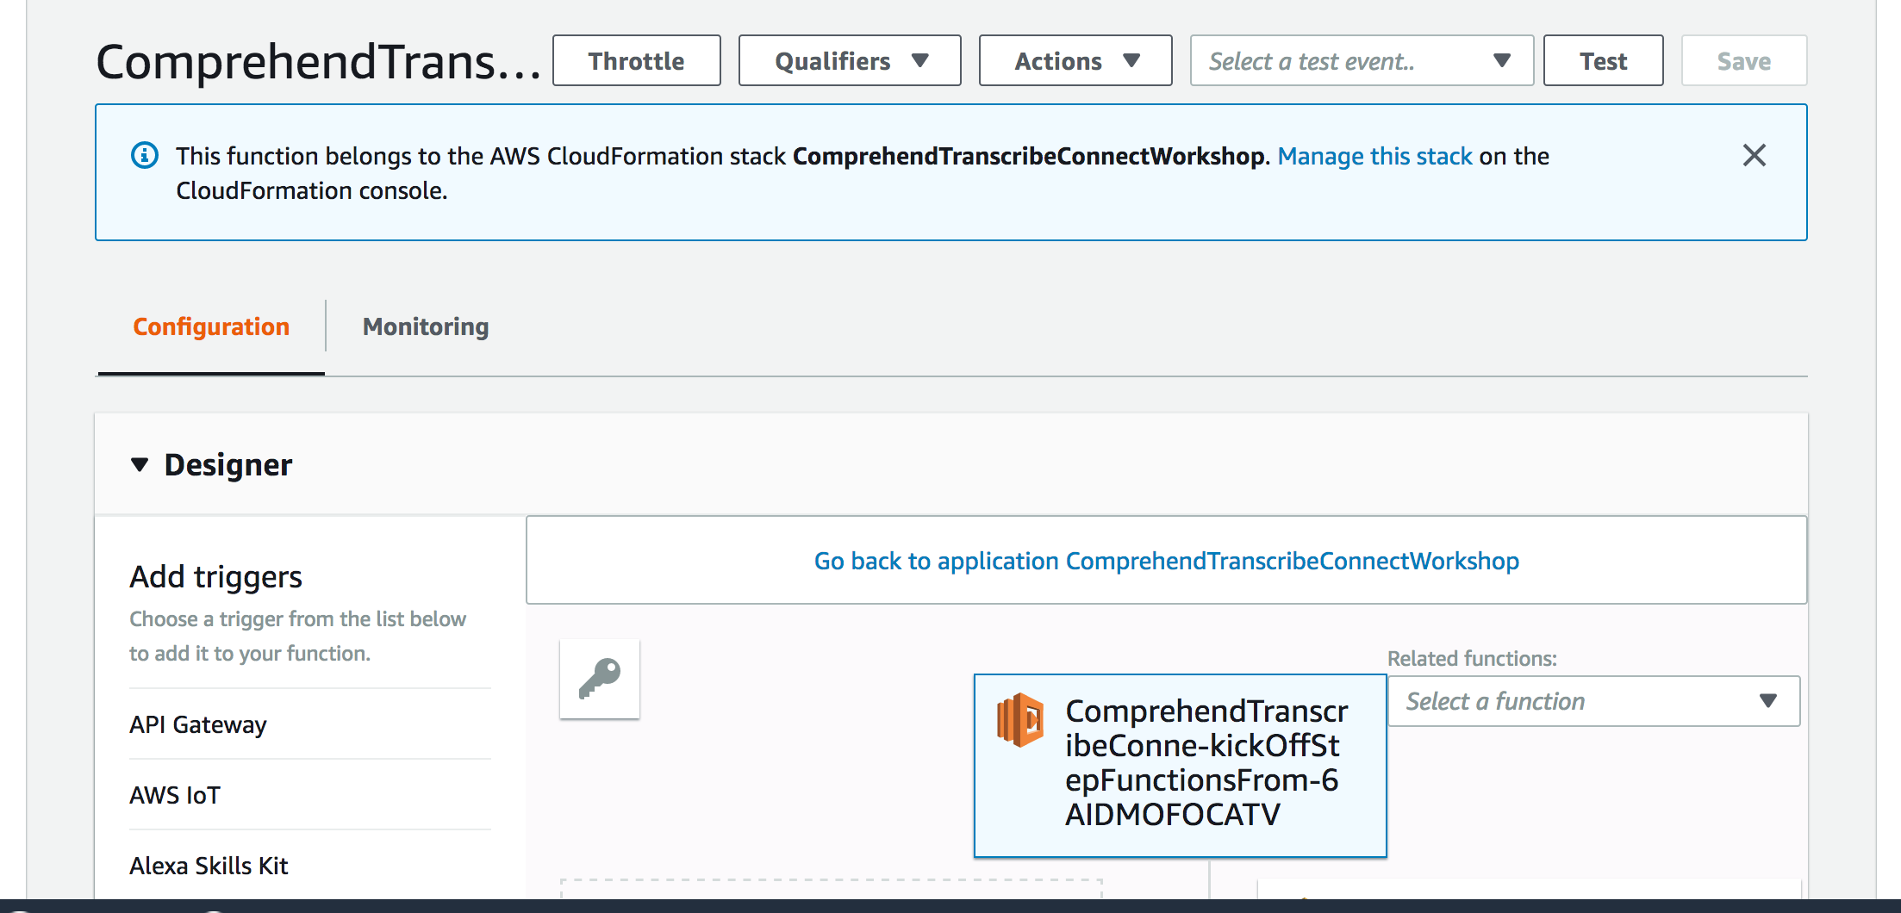
Task: Dismiss the CloudFormation stack notice
Action: [1754, 155]
